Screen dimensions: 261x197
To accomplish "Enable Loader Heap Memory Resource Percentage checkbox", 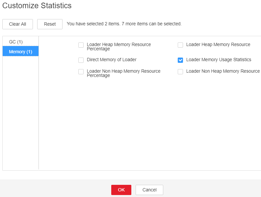I will pos(81,45).
